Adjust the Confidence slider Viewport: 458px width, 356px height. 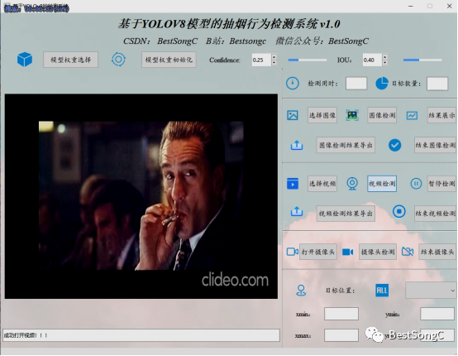308,60
